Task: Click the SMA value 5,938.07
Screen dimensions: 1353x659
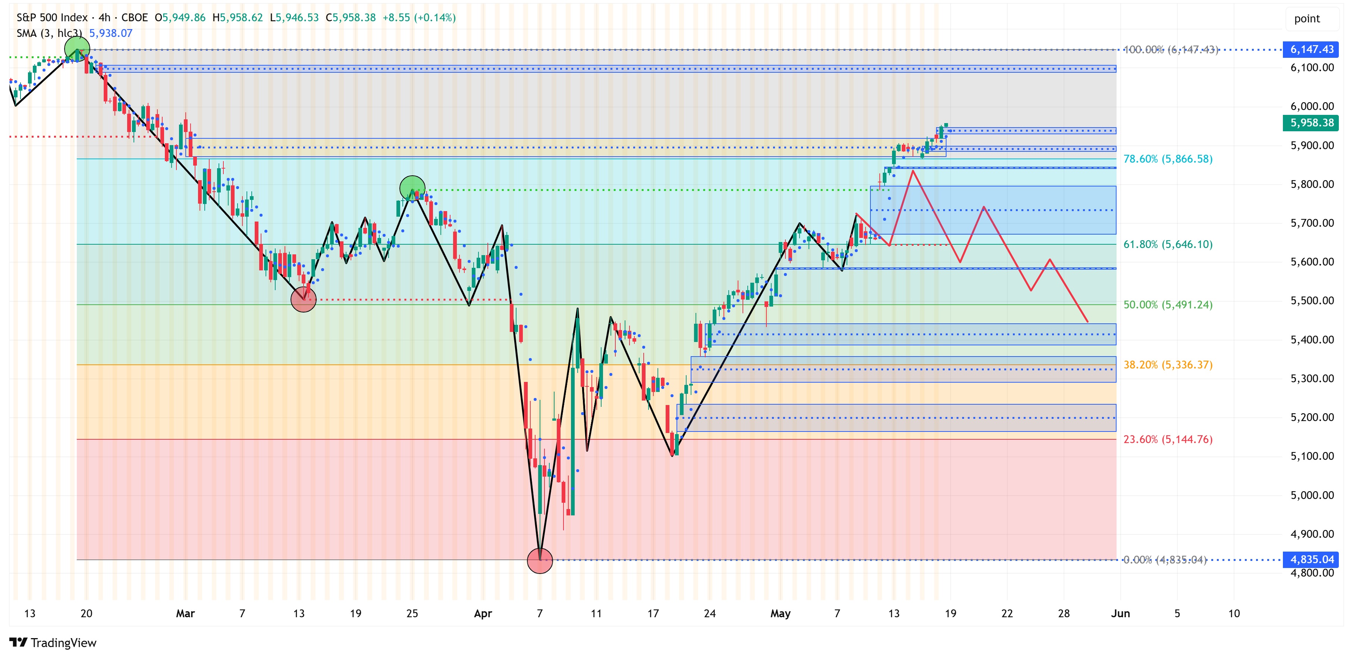Action: (x=111, y=33)
